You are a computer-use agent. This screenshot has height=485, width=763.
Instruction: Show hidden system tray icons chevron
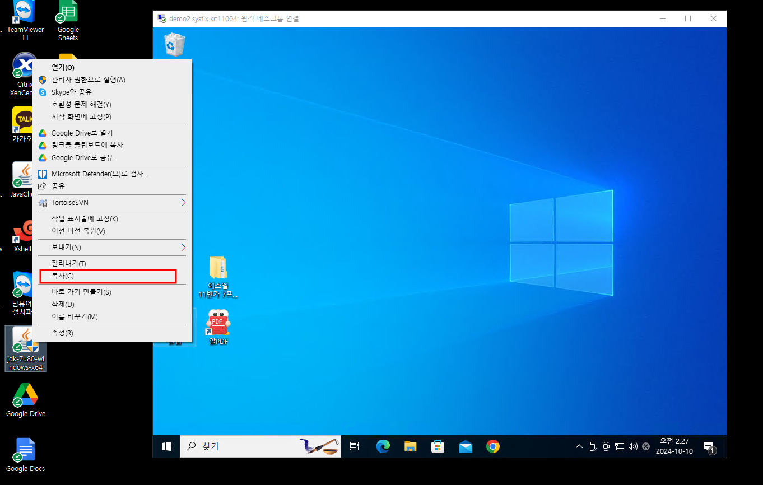579,446
